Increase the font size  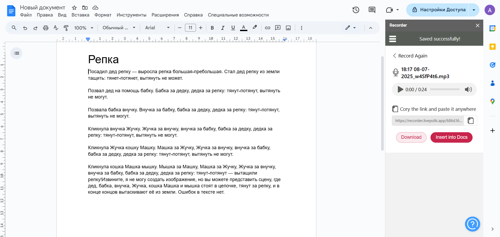201,28
